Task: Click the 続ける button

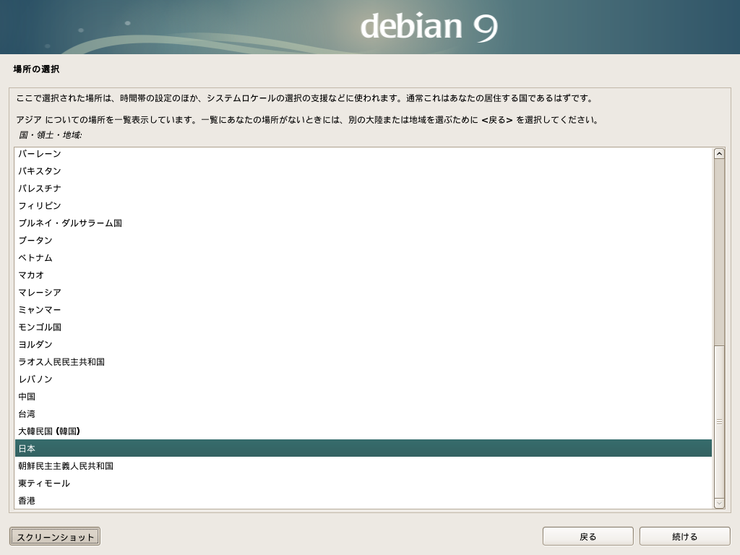Action: click(x=684, y=537)
